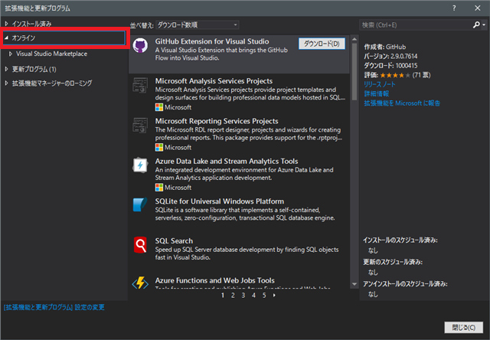Expand the Visual Studio Marketplace node
Screen dimensions: 490x340
[11, 54]
